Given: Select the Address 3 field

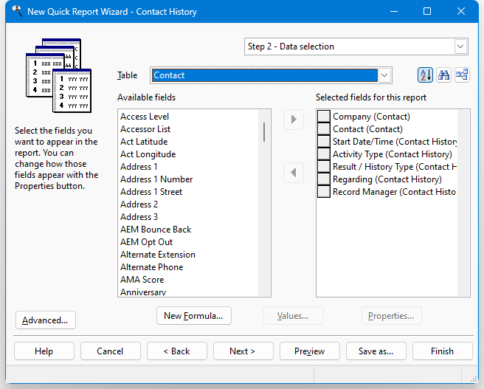Looking at the screenshot, I should tap(189, 217).
